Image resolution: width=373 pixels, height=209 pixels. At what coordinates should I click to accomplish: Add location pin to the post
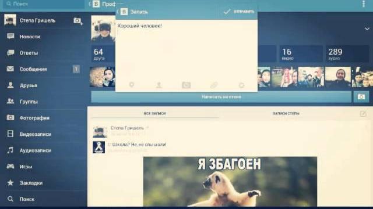(132, 85)
